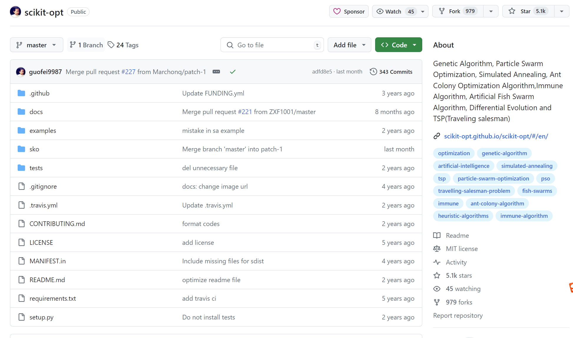Viewport: 573px width, 338px height.
Task: Open the README.md file
Action: 47,280
